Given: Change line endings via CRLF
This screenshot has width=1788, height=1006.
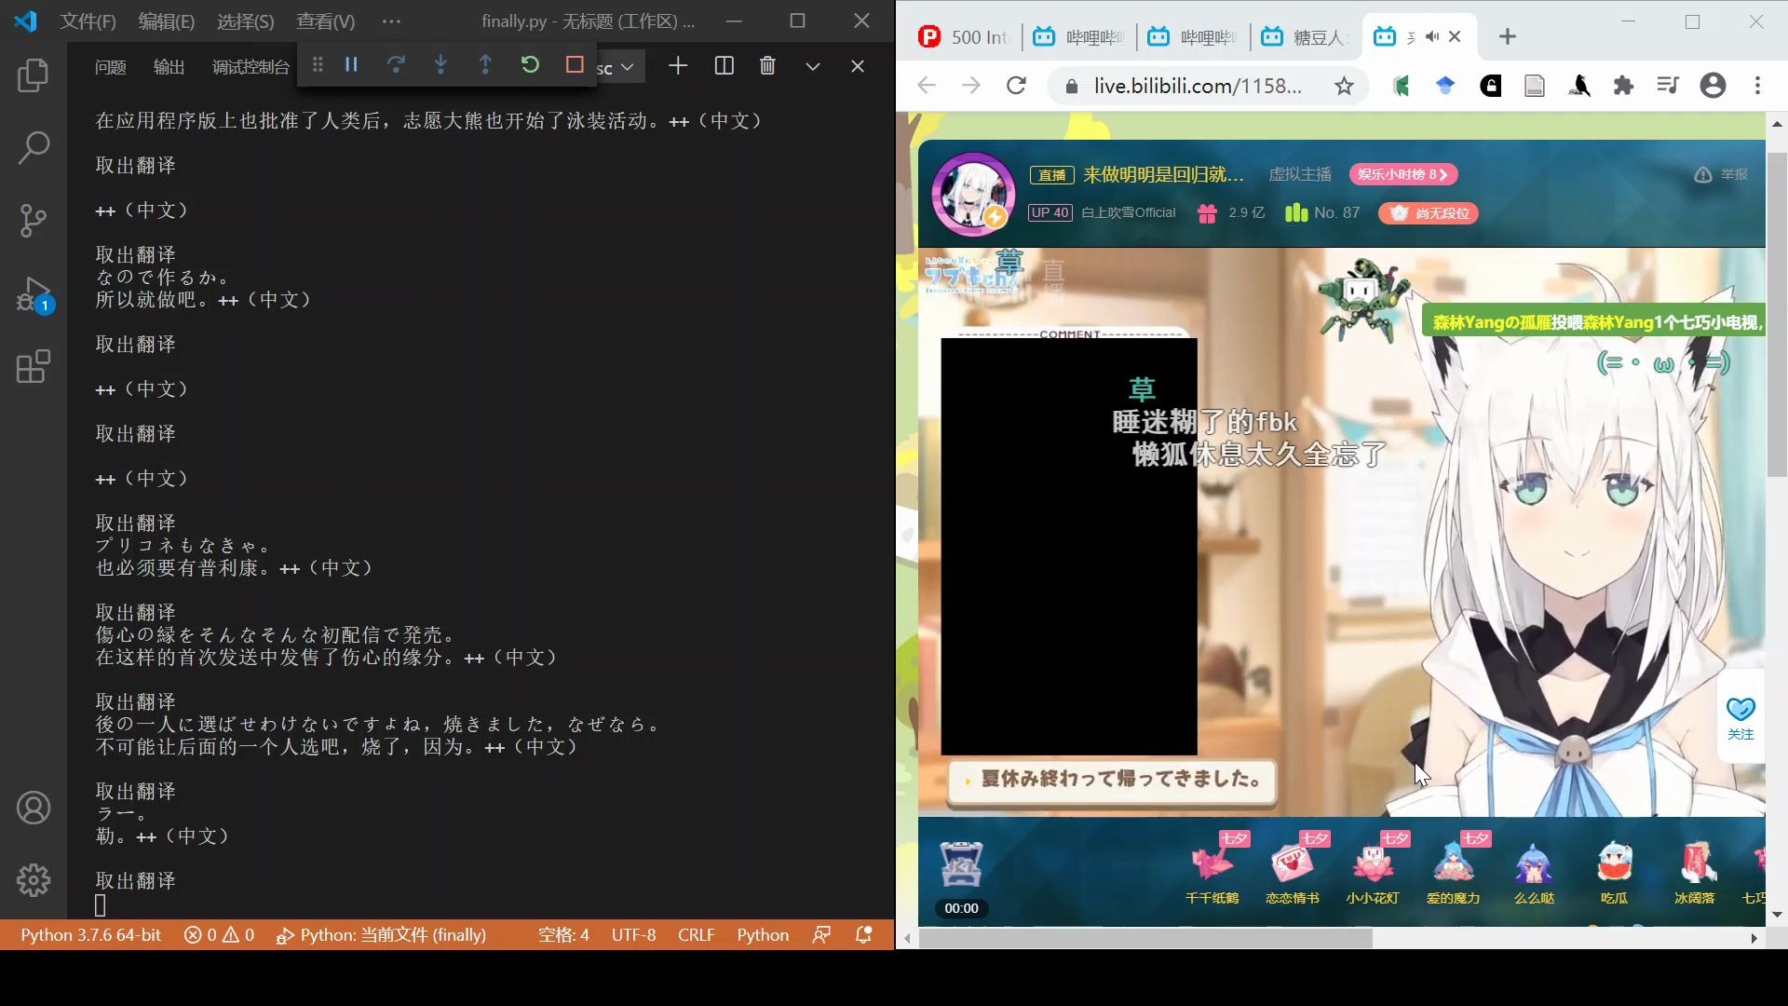Looking at the screenshot, I should [x=696, y=934].
